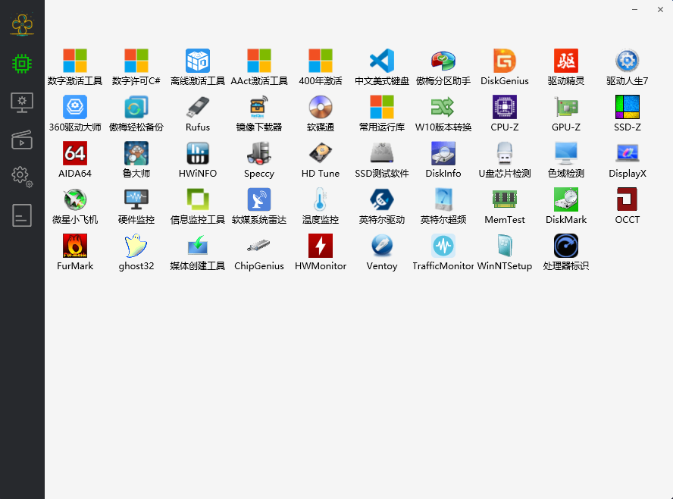
Task: Launch W10版本转换
Action: click(443, 114)
